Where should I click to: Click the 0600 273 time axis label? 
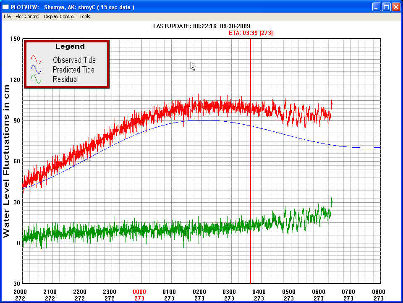tap(319, 295)
